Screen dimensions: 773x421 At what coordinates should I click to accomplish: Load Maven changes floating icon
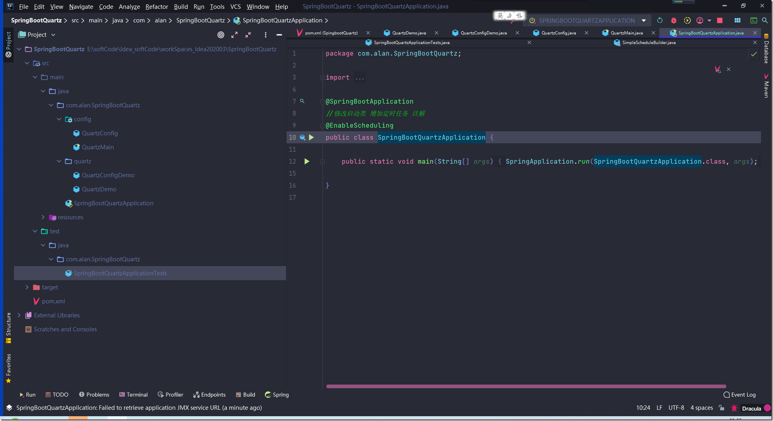(718, 69)
